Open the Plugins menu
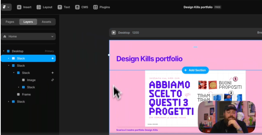This screenshot has width=262, height=135. tap(102, 7)
